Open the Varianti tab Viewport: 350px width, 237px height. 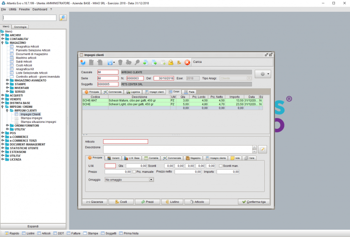(113, 158)
